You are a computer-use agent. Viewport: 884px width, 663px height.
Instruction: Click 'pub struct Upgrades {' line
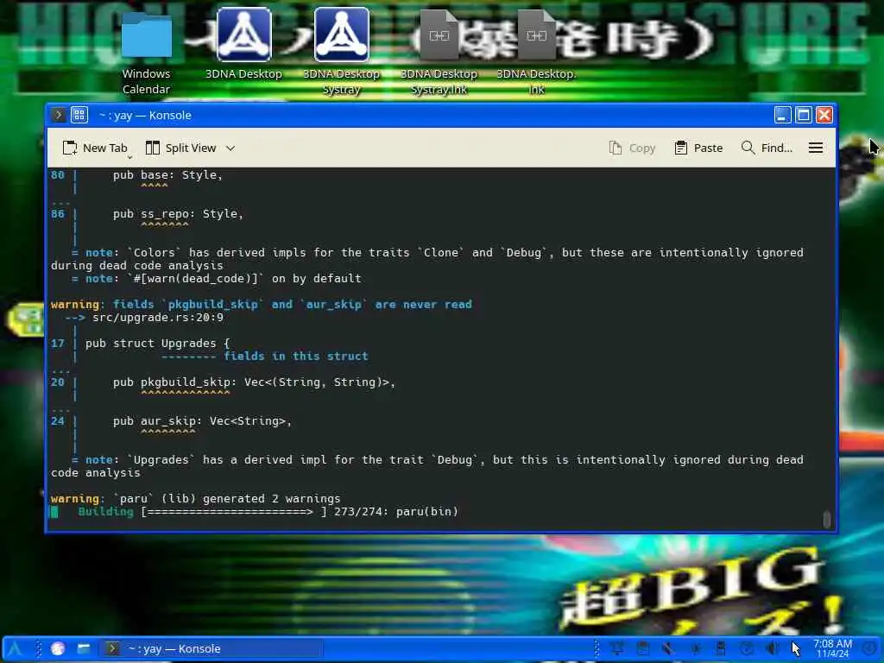157,344
